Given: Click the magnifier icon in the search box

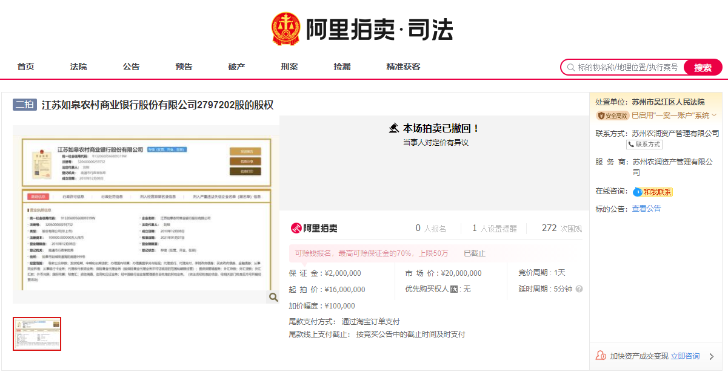Looking at the screenshot, I should coord(571,67).
